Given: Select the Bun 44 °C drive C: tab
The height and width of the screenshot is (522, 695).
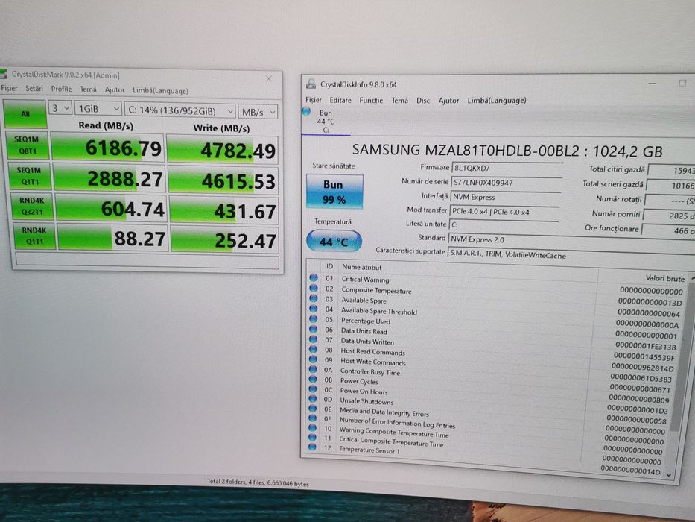Looking at the screenshot, I should coord(326,122).
